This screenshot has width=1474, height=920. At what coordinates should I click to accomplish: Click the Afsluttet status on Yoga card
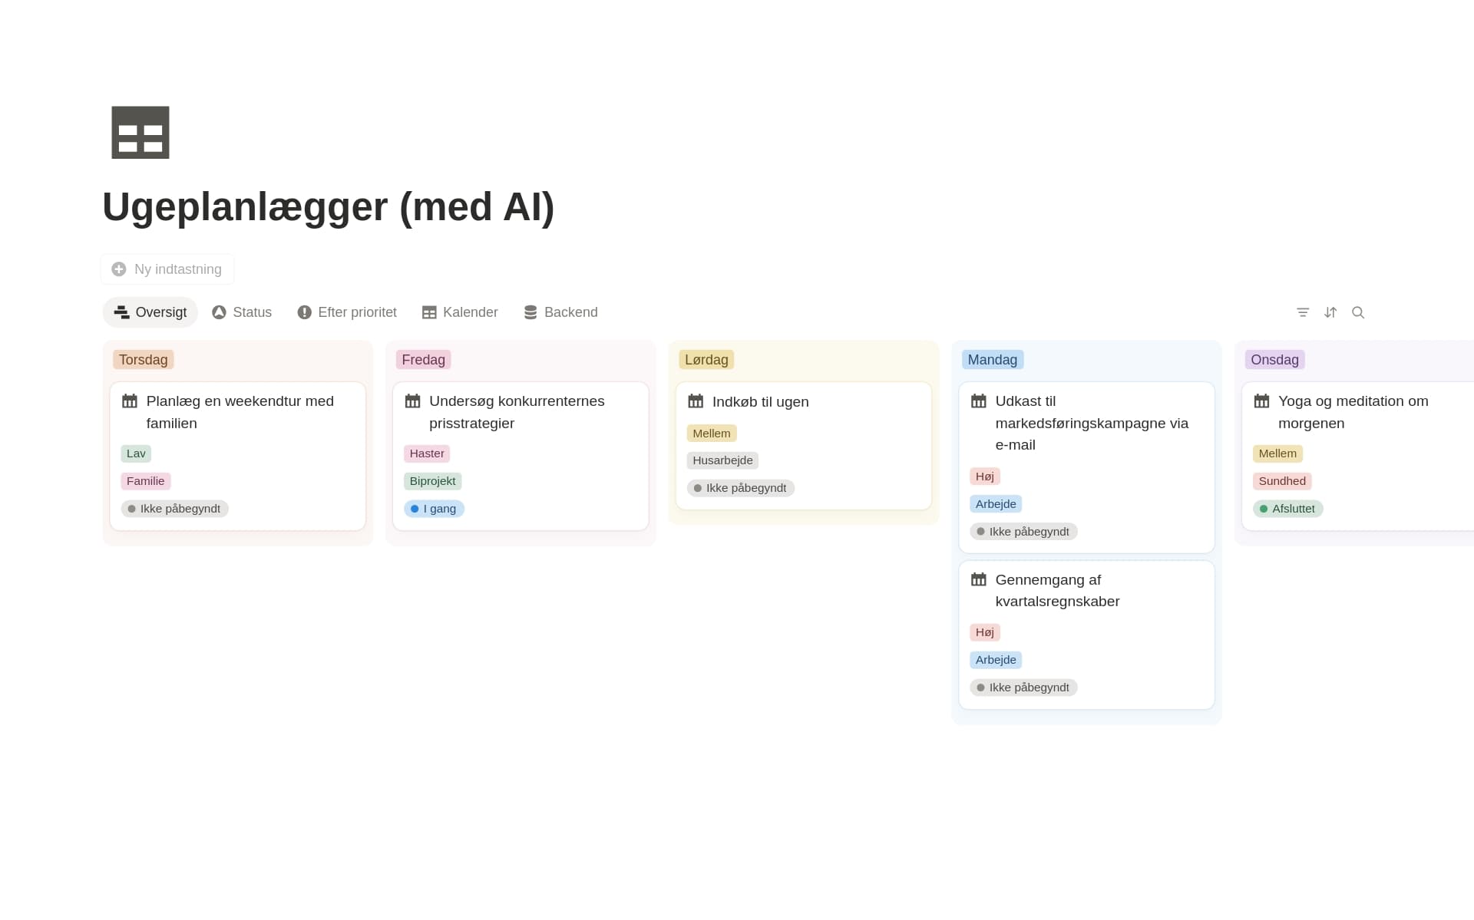pos(1288,509)
